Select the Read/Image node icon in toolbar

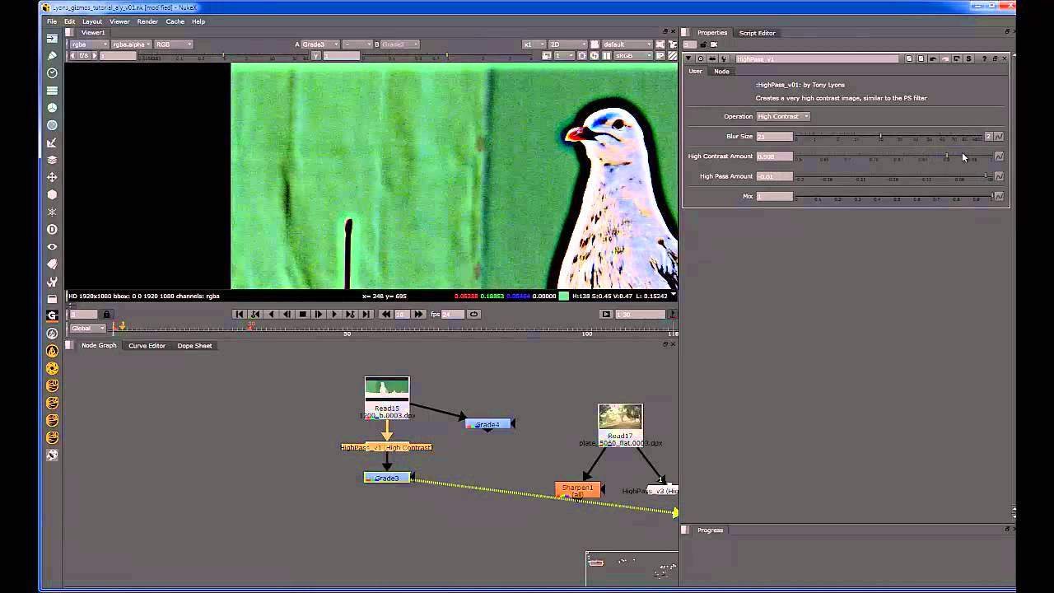[x=52, y=38]
